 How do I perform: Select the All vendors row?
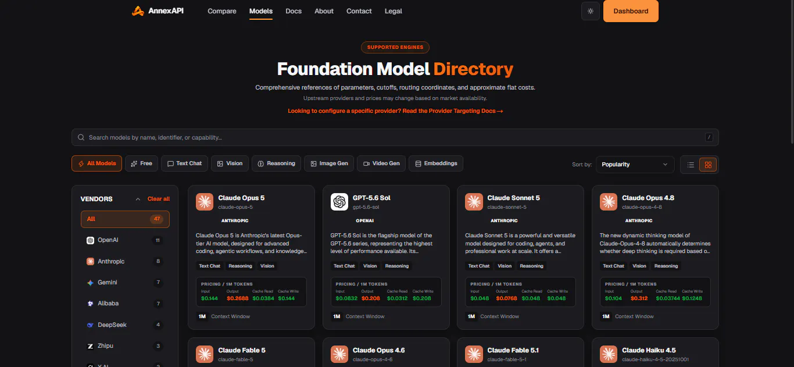[125, 219]
